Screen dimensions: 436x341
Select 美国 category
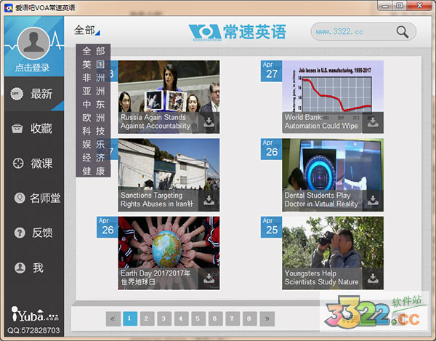coord(94,64)
